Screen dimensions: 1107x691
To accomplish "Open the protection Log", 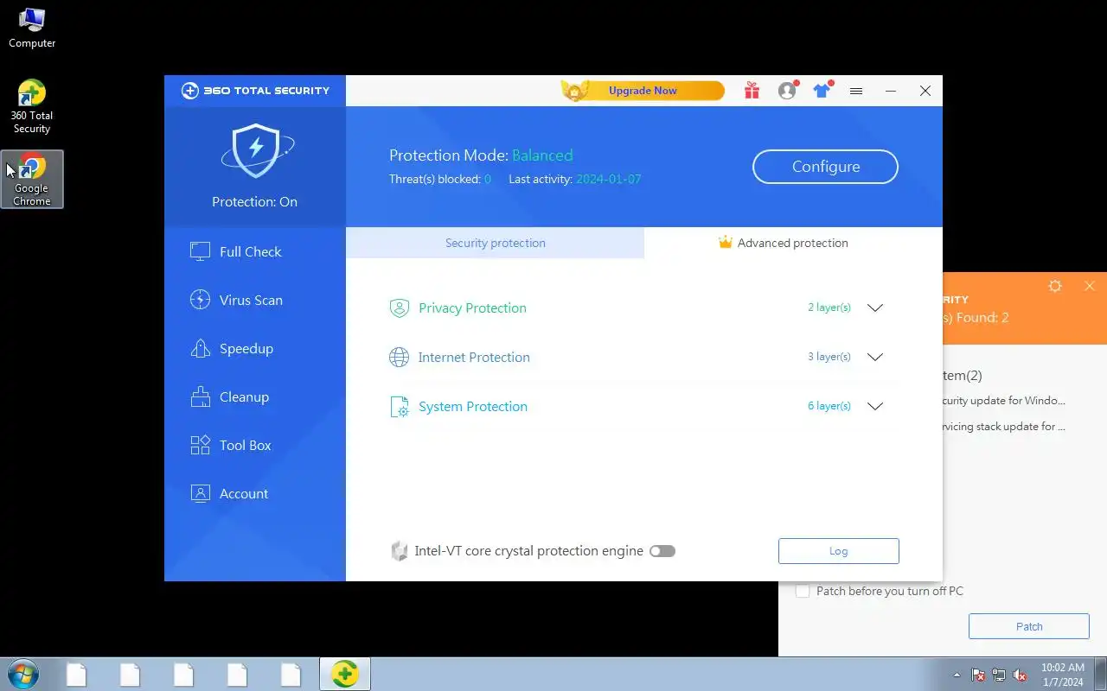I will (838, 551).
